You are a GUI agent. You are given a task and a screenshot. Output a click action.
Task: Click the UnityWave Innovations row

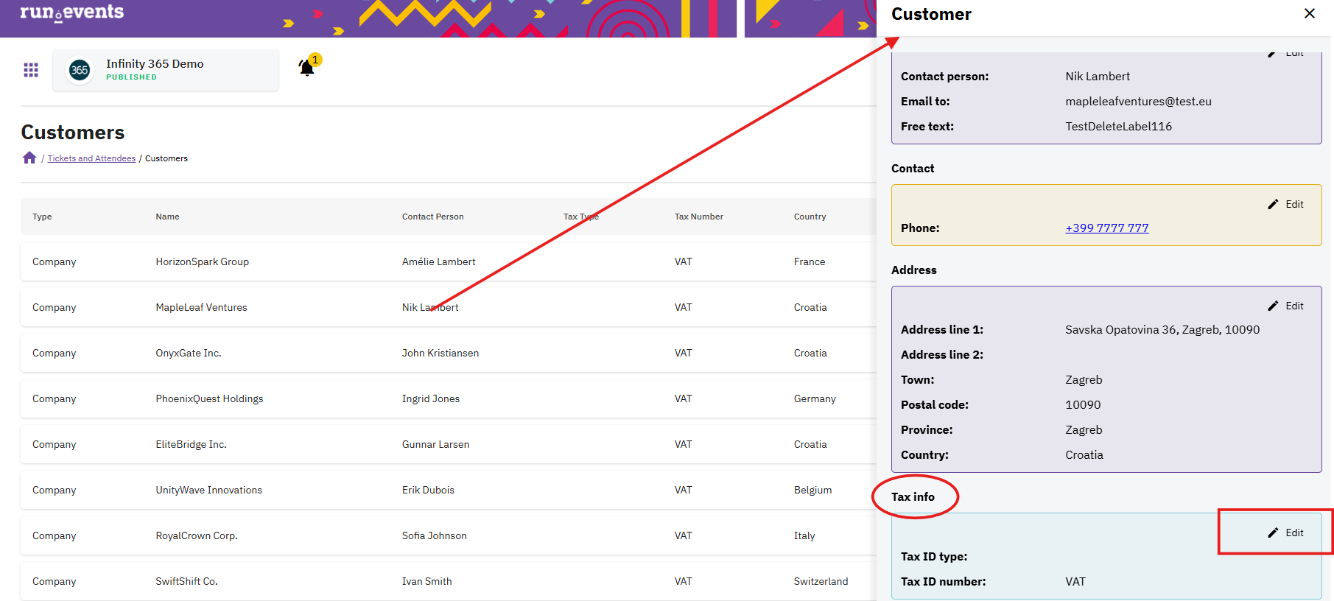click(x=208, y=490)
